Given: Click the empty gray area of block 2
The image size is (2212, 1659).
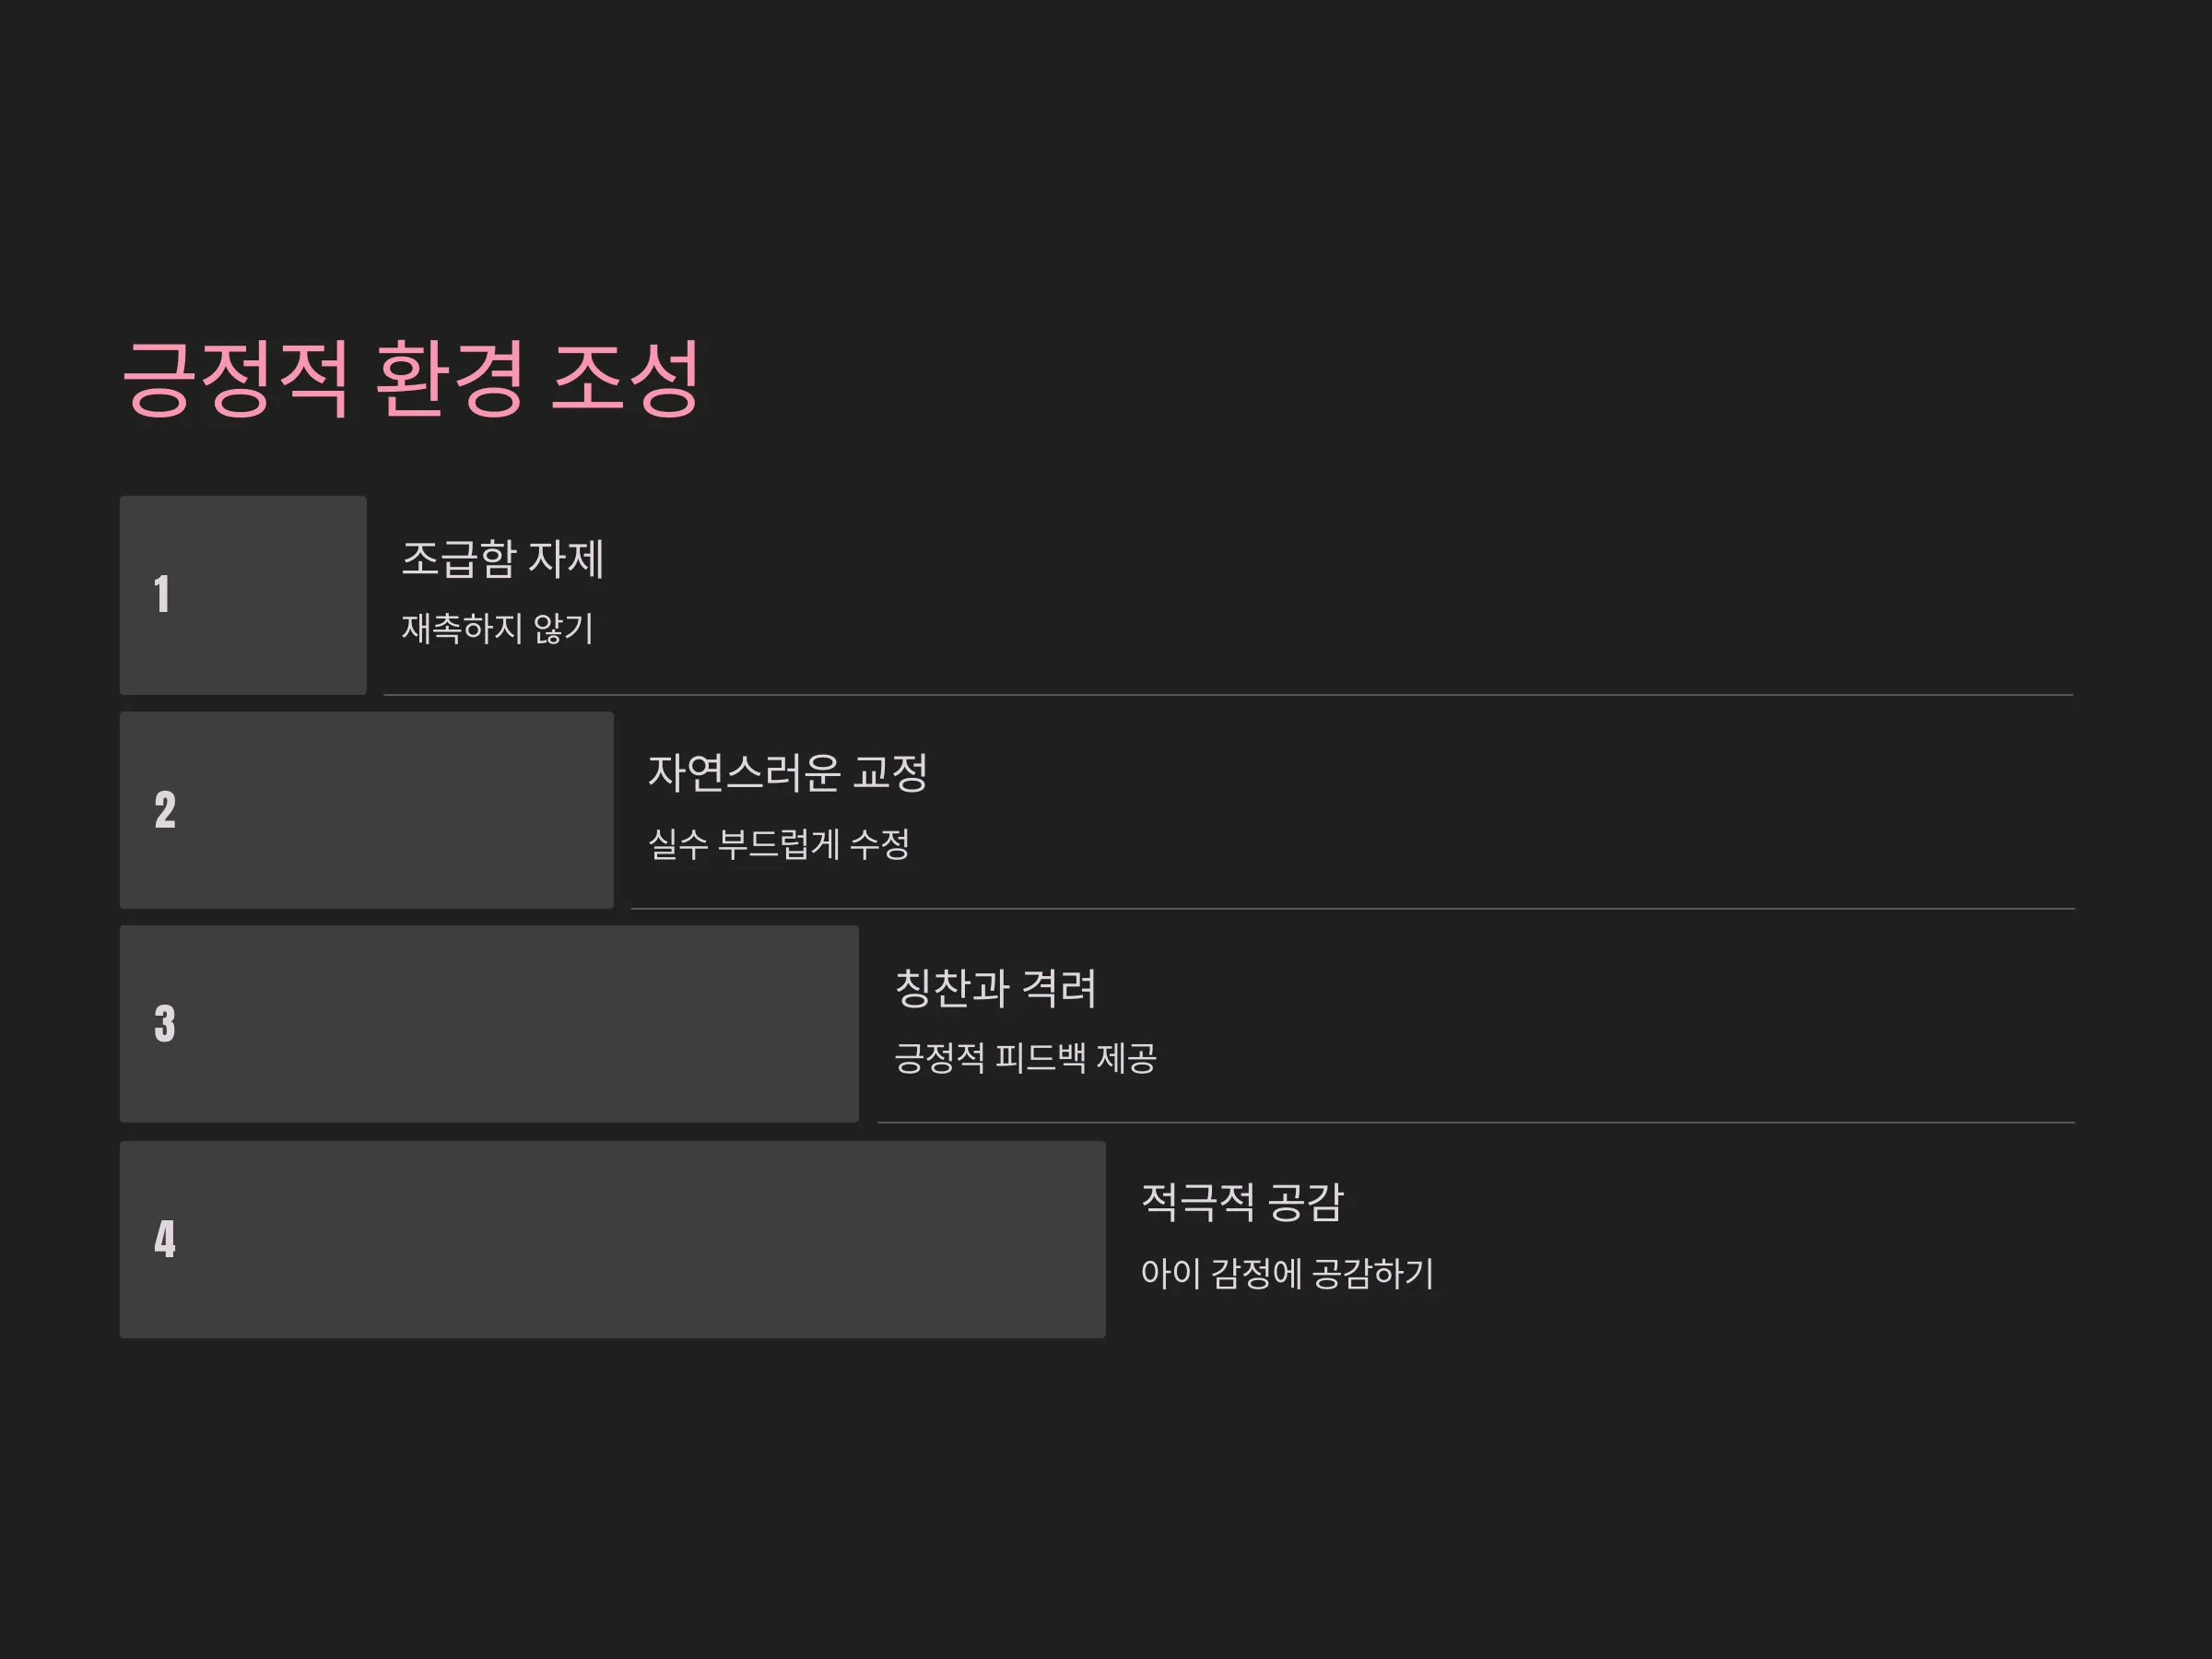Looking at the screenshot, I should [x=400, y=810].
